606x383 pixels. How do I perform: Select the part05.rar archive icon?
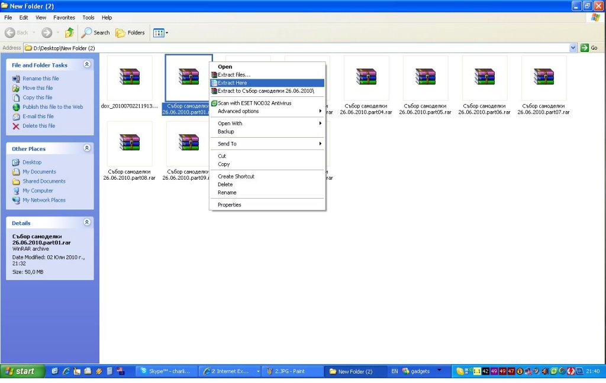425,77
